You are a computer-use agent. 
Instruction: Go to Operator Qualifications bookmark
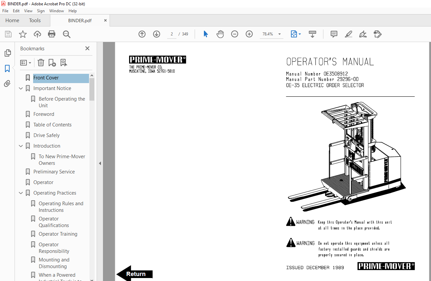coord(54,222)
